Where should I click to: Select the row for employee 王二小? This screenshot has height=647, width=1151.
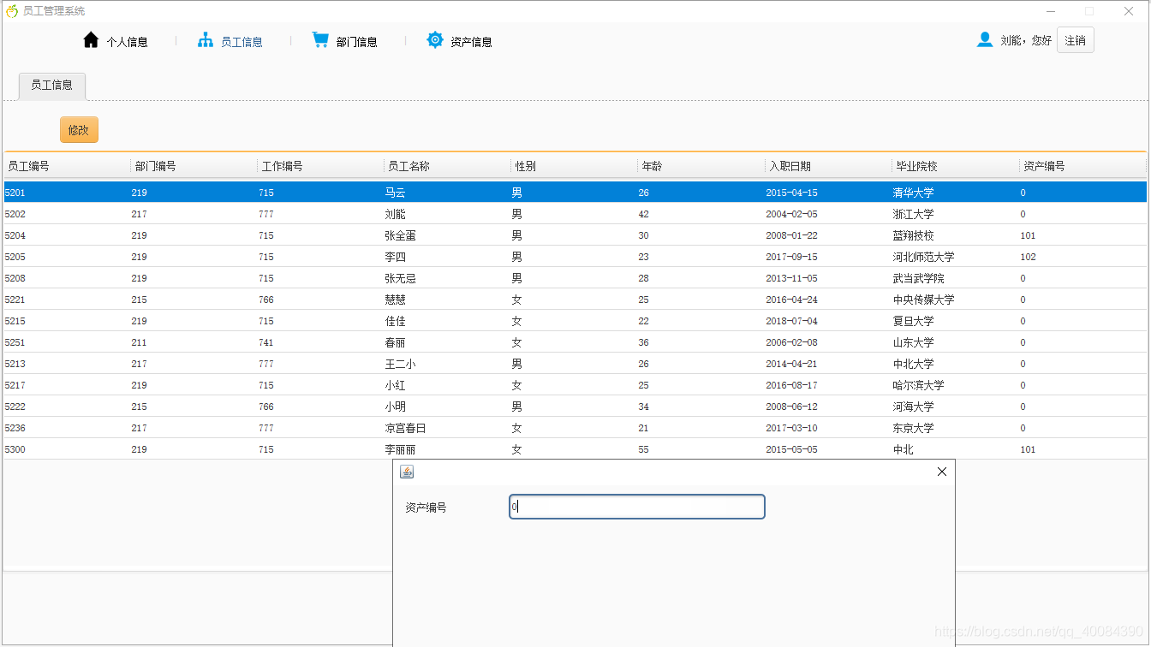(575, 364)
